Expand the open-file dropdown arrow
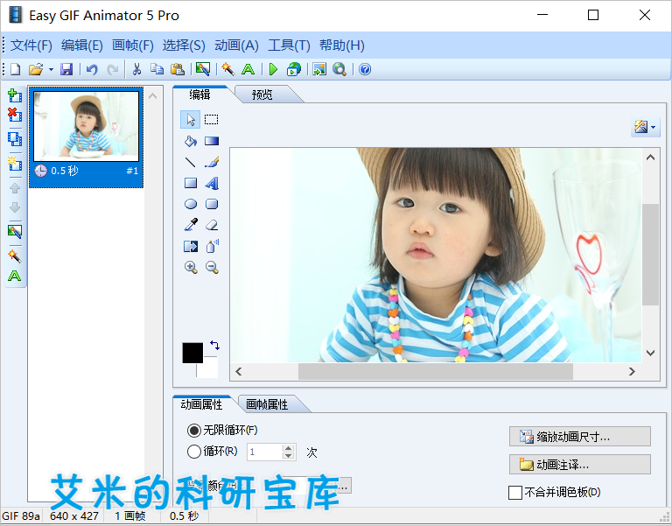Screen dimensions: 672x526 point(51,69)
